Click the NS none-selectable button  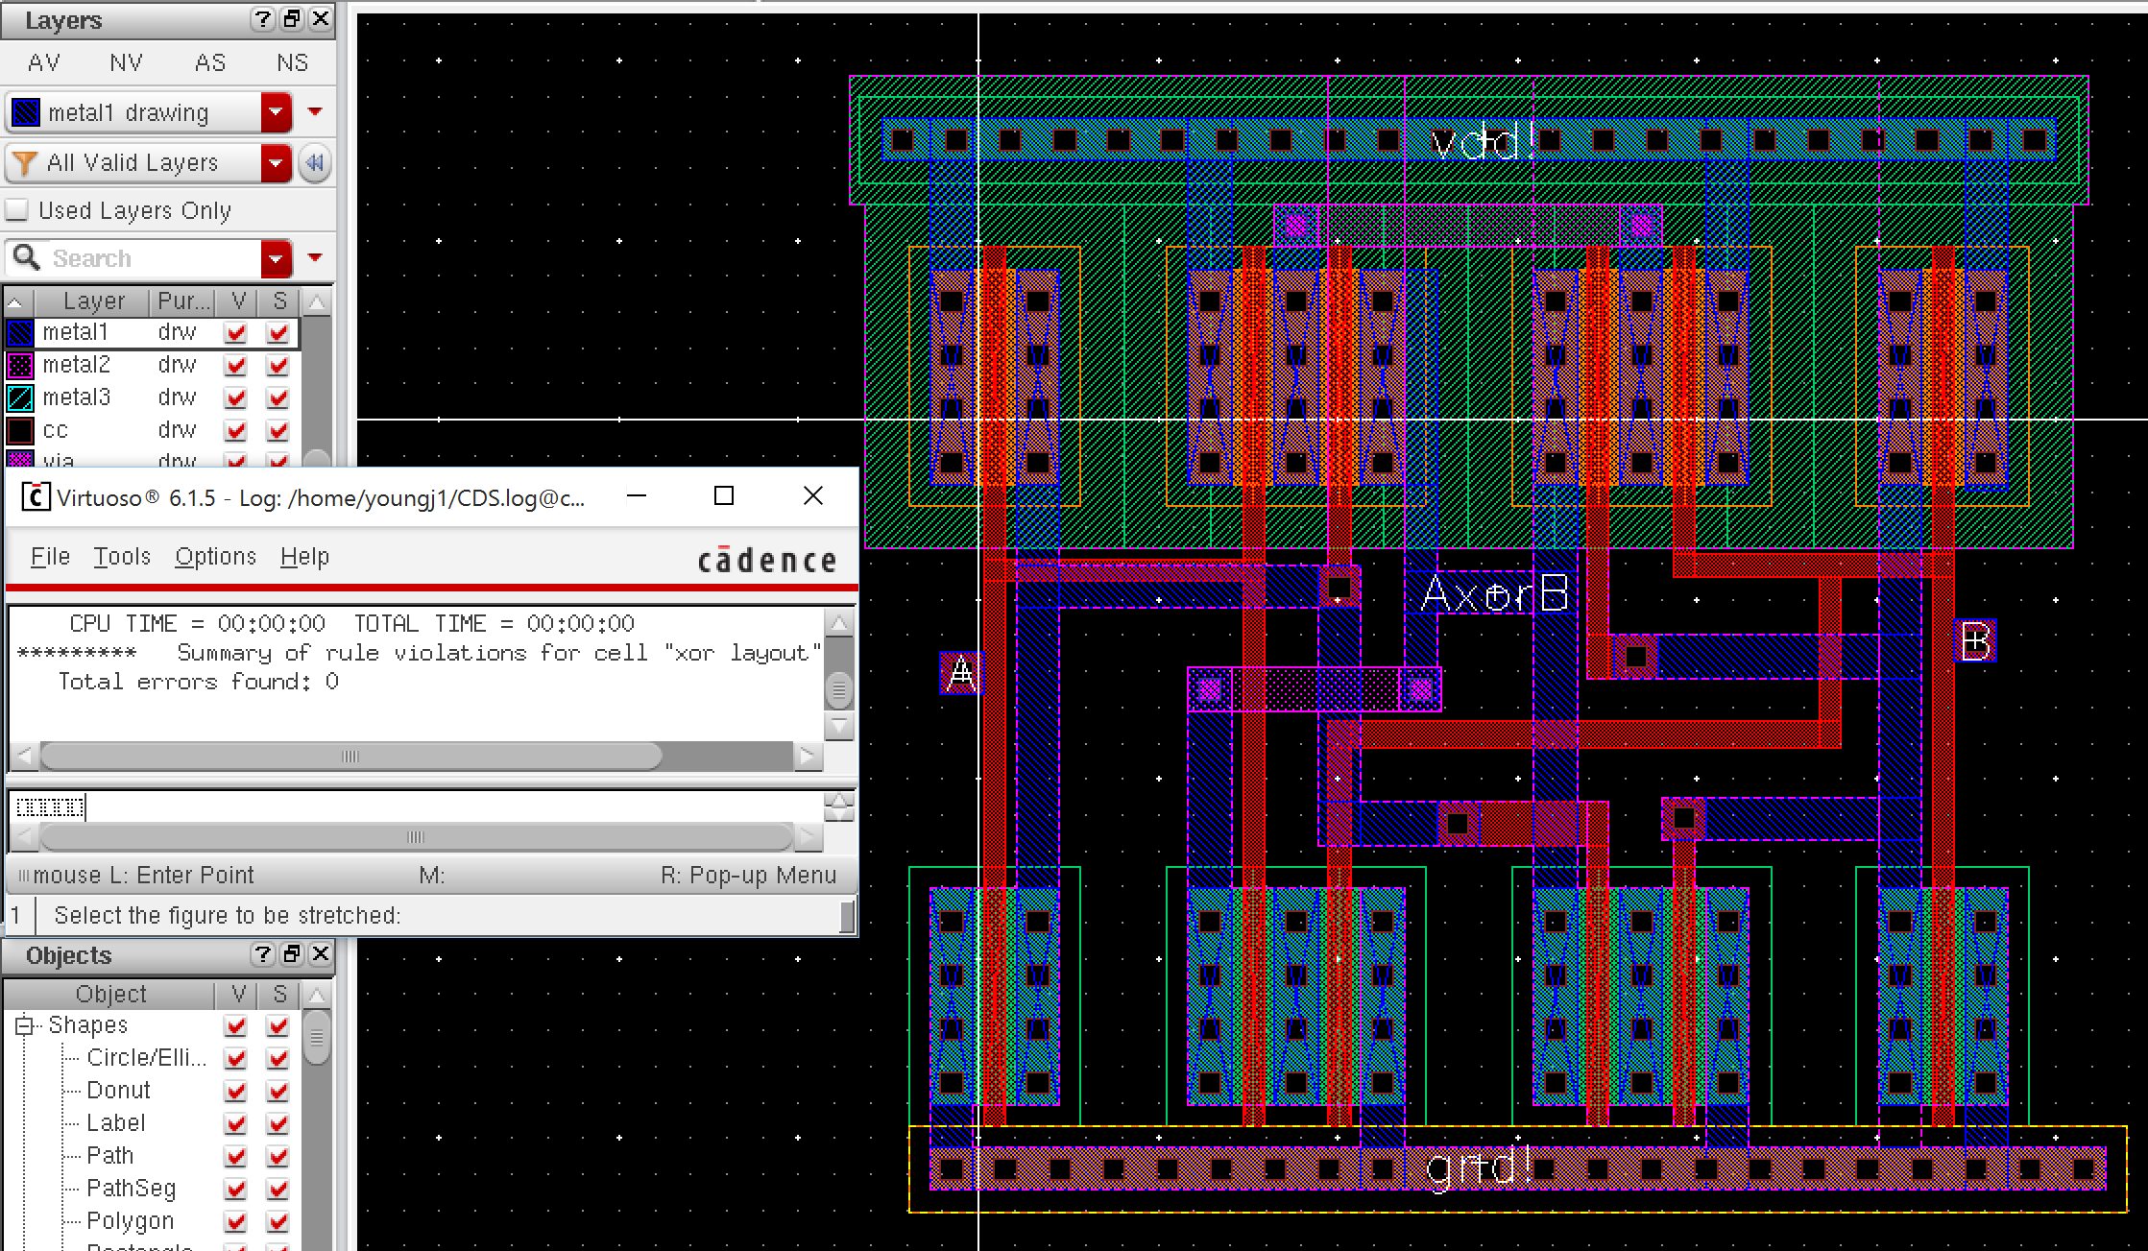292,63
